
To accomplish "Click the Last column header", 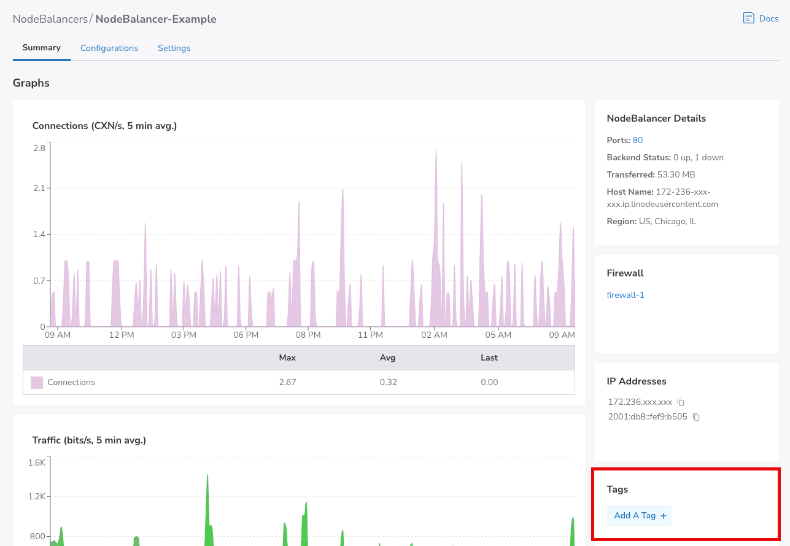I will pyautogui.click(x=489, y=357).
